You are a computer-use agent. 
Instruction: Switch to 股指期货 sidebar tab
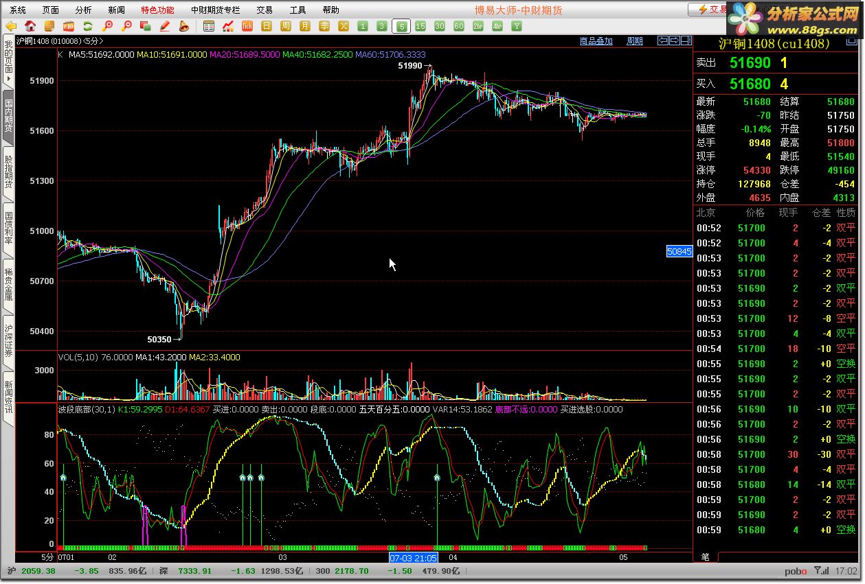tap(8, 172)
